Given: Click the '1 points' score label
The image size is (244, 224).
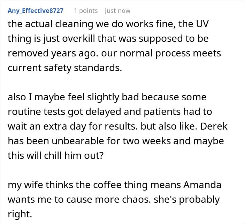Looking at the screenshot, I should [86, 11].
